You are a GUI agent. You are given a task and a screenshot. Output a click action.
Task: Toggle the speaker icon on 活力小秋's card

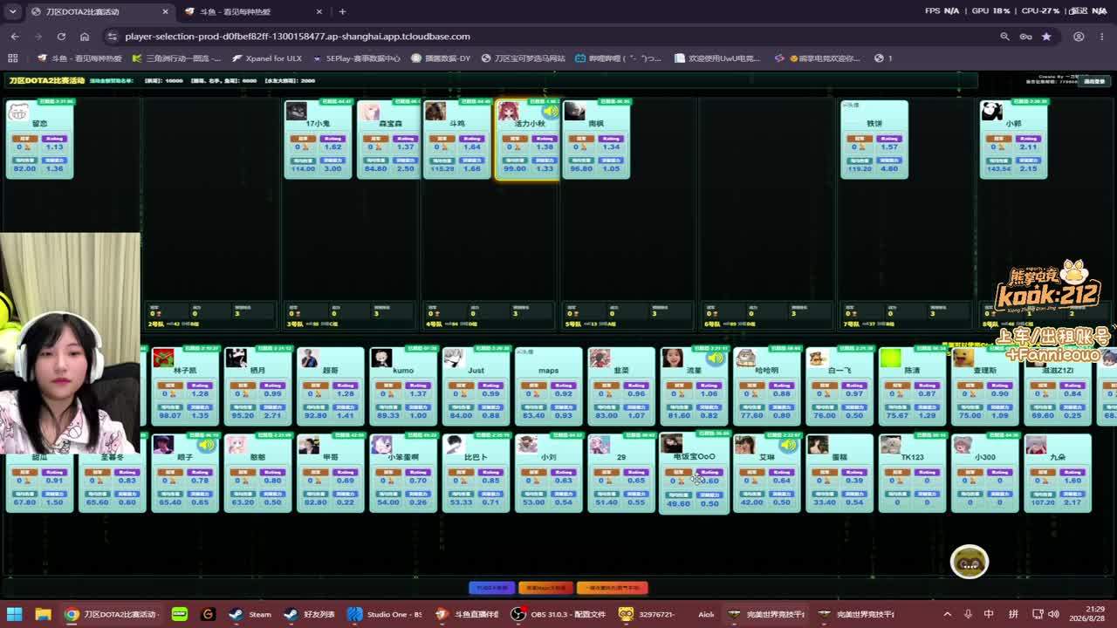(550, 112)
